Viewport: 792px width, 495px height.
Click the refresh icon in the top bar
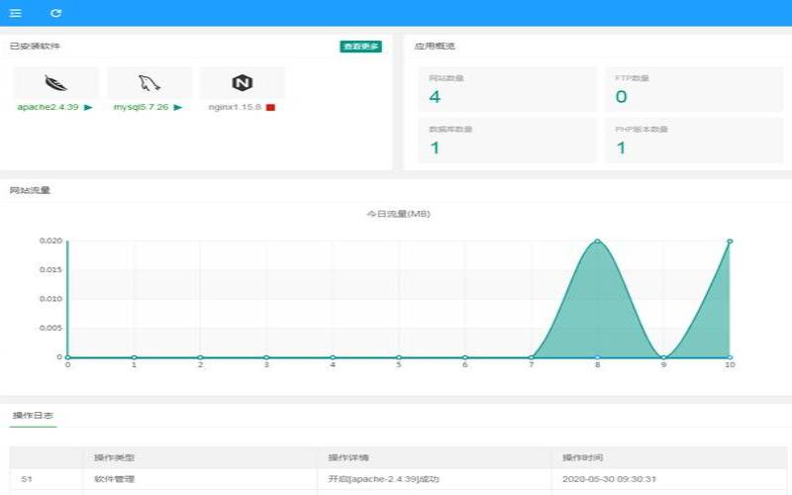point(56,13)
